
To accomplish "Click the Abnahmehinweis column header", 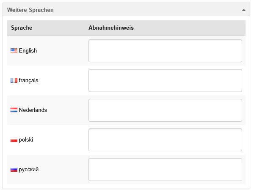I will pyautogui.click(x=111, y=28).
